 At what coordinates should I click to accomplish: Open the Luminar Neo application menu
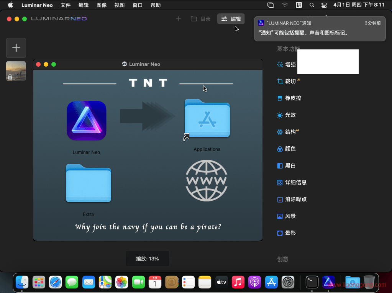pos(37,5)
